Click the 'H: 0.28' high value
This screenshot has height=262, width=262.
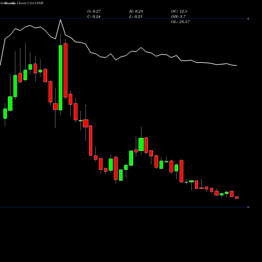click(x=136, y=12)
